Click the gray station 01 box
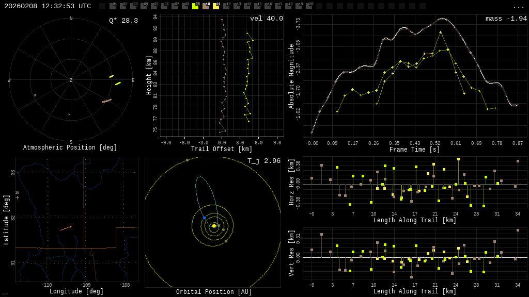The width and height of the screenshot is (529, 297). pyautogui.click(x=113, y=6)
